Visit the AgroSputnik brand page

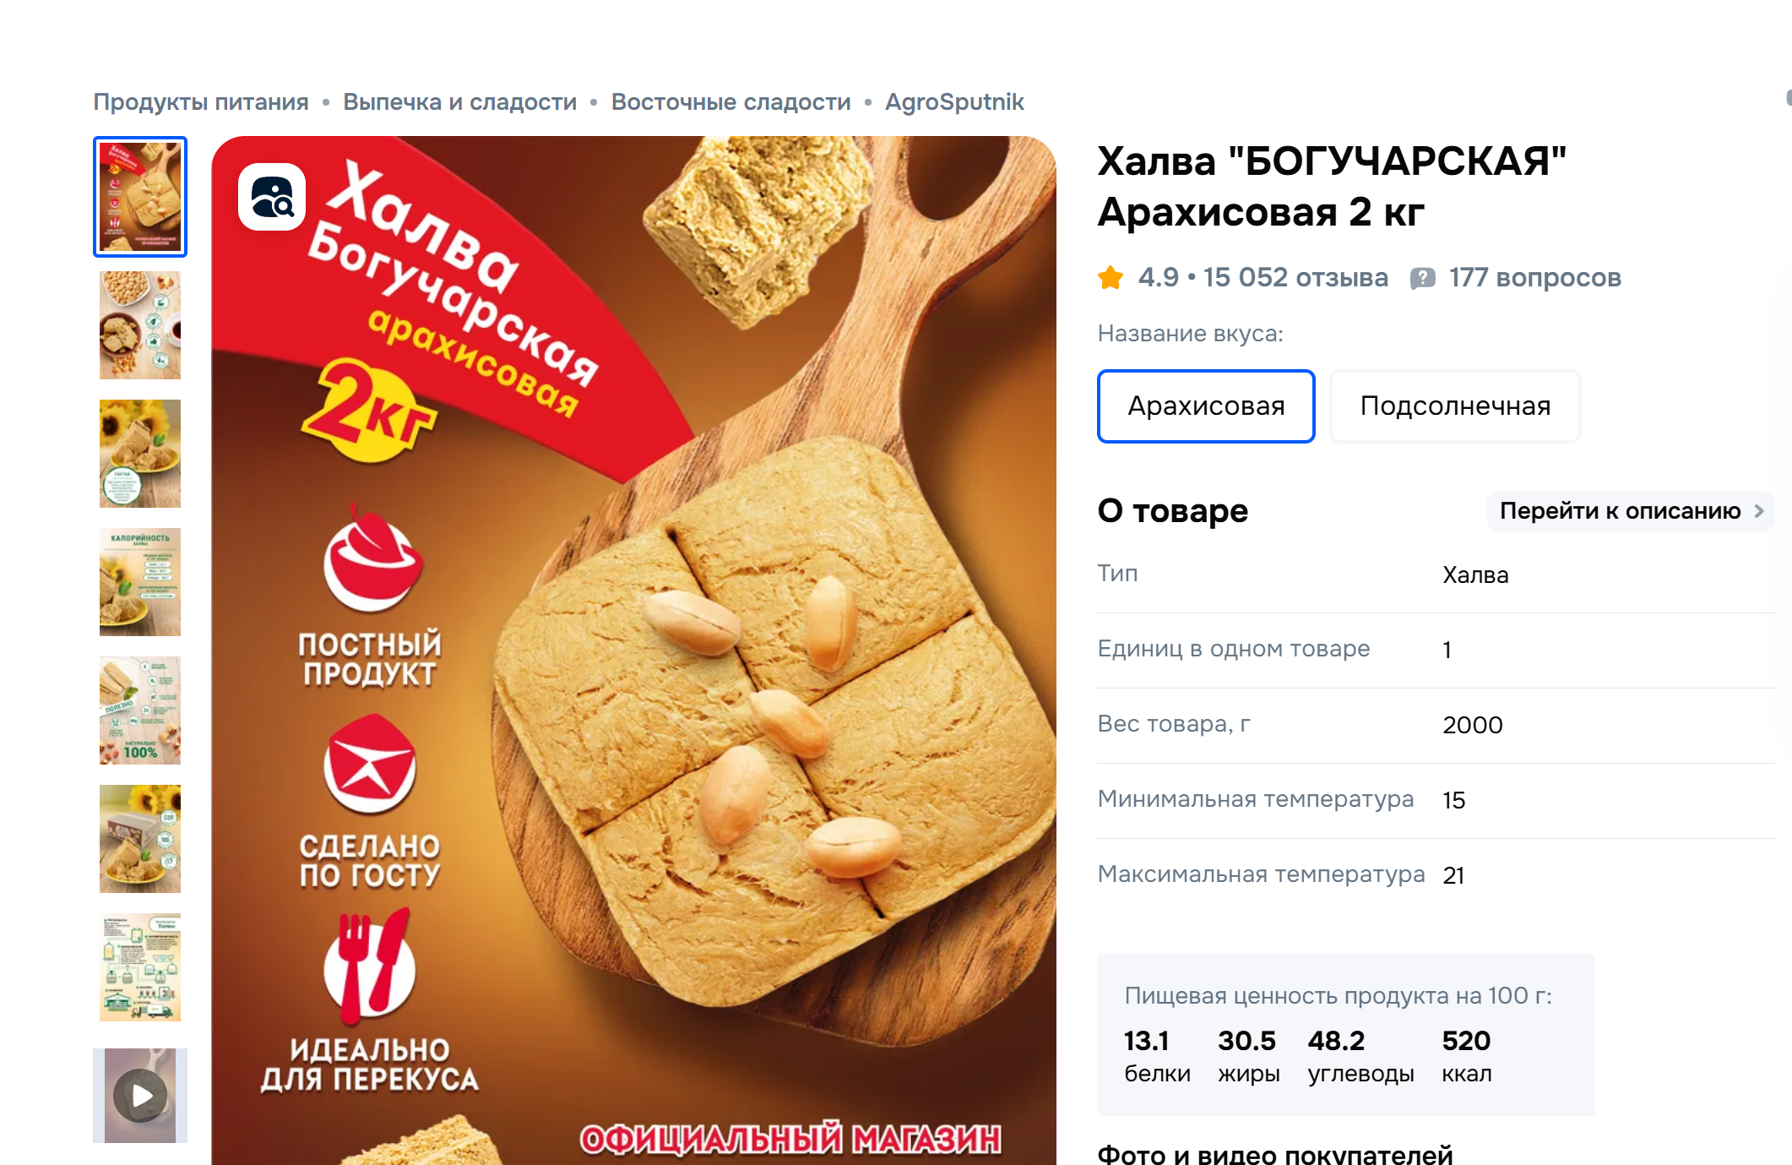954,102
